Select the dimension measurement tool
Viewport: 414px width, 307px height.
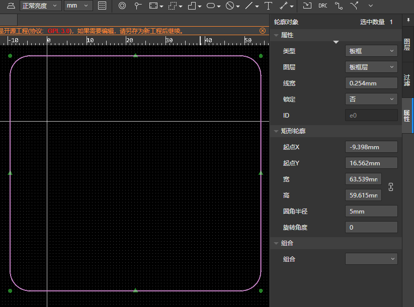pos(284,6)
